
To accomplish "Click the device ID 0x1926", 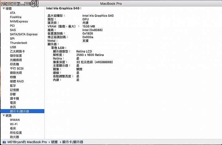I will coord(88,33).
